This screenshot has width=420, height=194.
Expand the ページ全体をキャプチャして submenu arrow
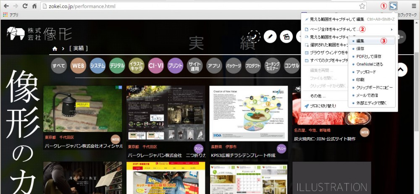coord(392,29)
